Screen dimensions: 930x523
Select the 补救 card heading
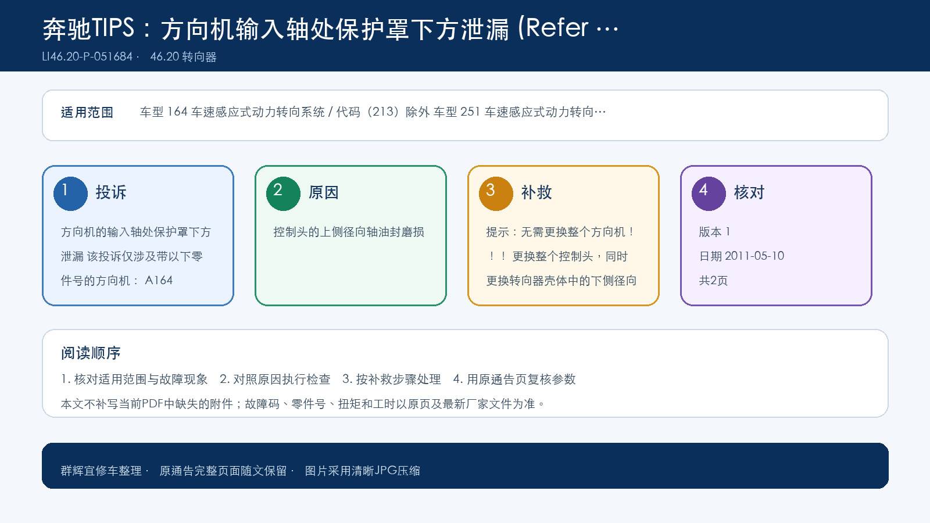[x=536, y=192]
